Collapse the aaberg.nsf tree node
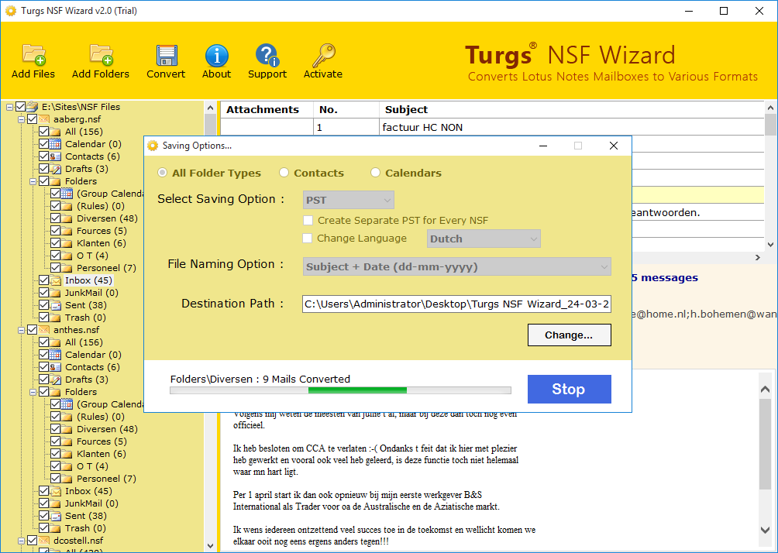 [x=22, y=119]
